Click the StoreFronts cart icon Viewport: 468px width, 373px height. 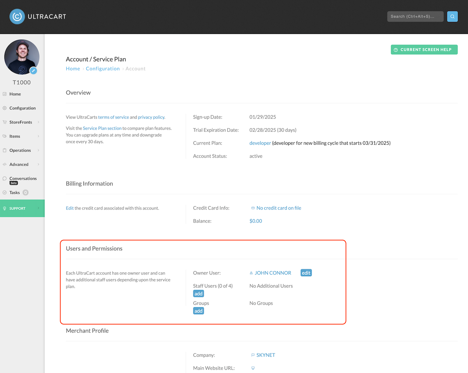(5, 122)
